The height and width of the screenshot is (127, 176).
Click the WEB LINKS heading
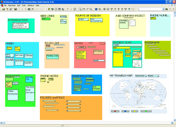coord(47,16)
